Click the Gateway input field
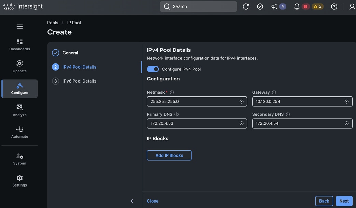Screen dimensions: 356x208 [302, 101]
